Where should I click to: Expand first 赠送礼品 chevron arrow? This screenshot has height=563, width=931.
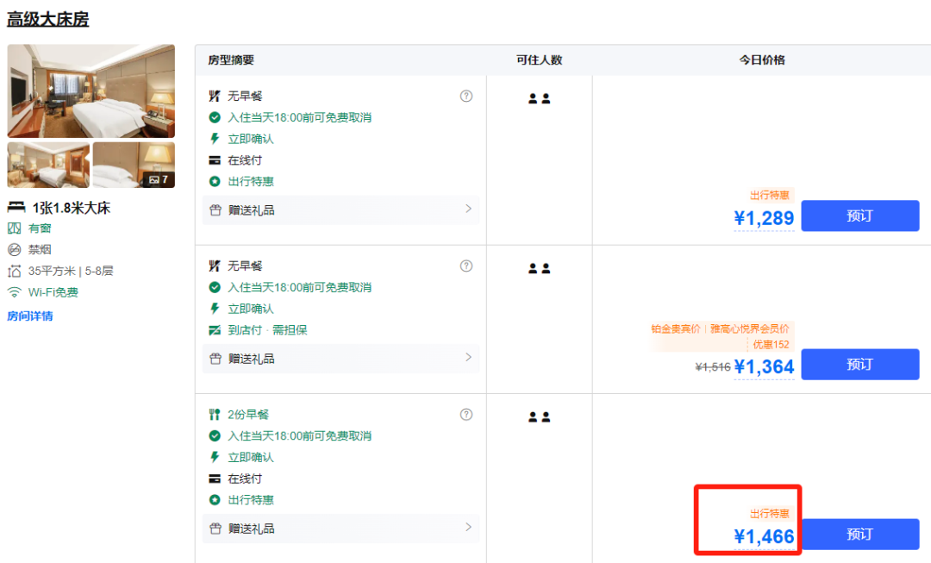[x=468, y=209]
